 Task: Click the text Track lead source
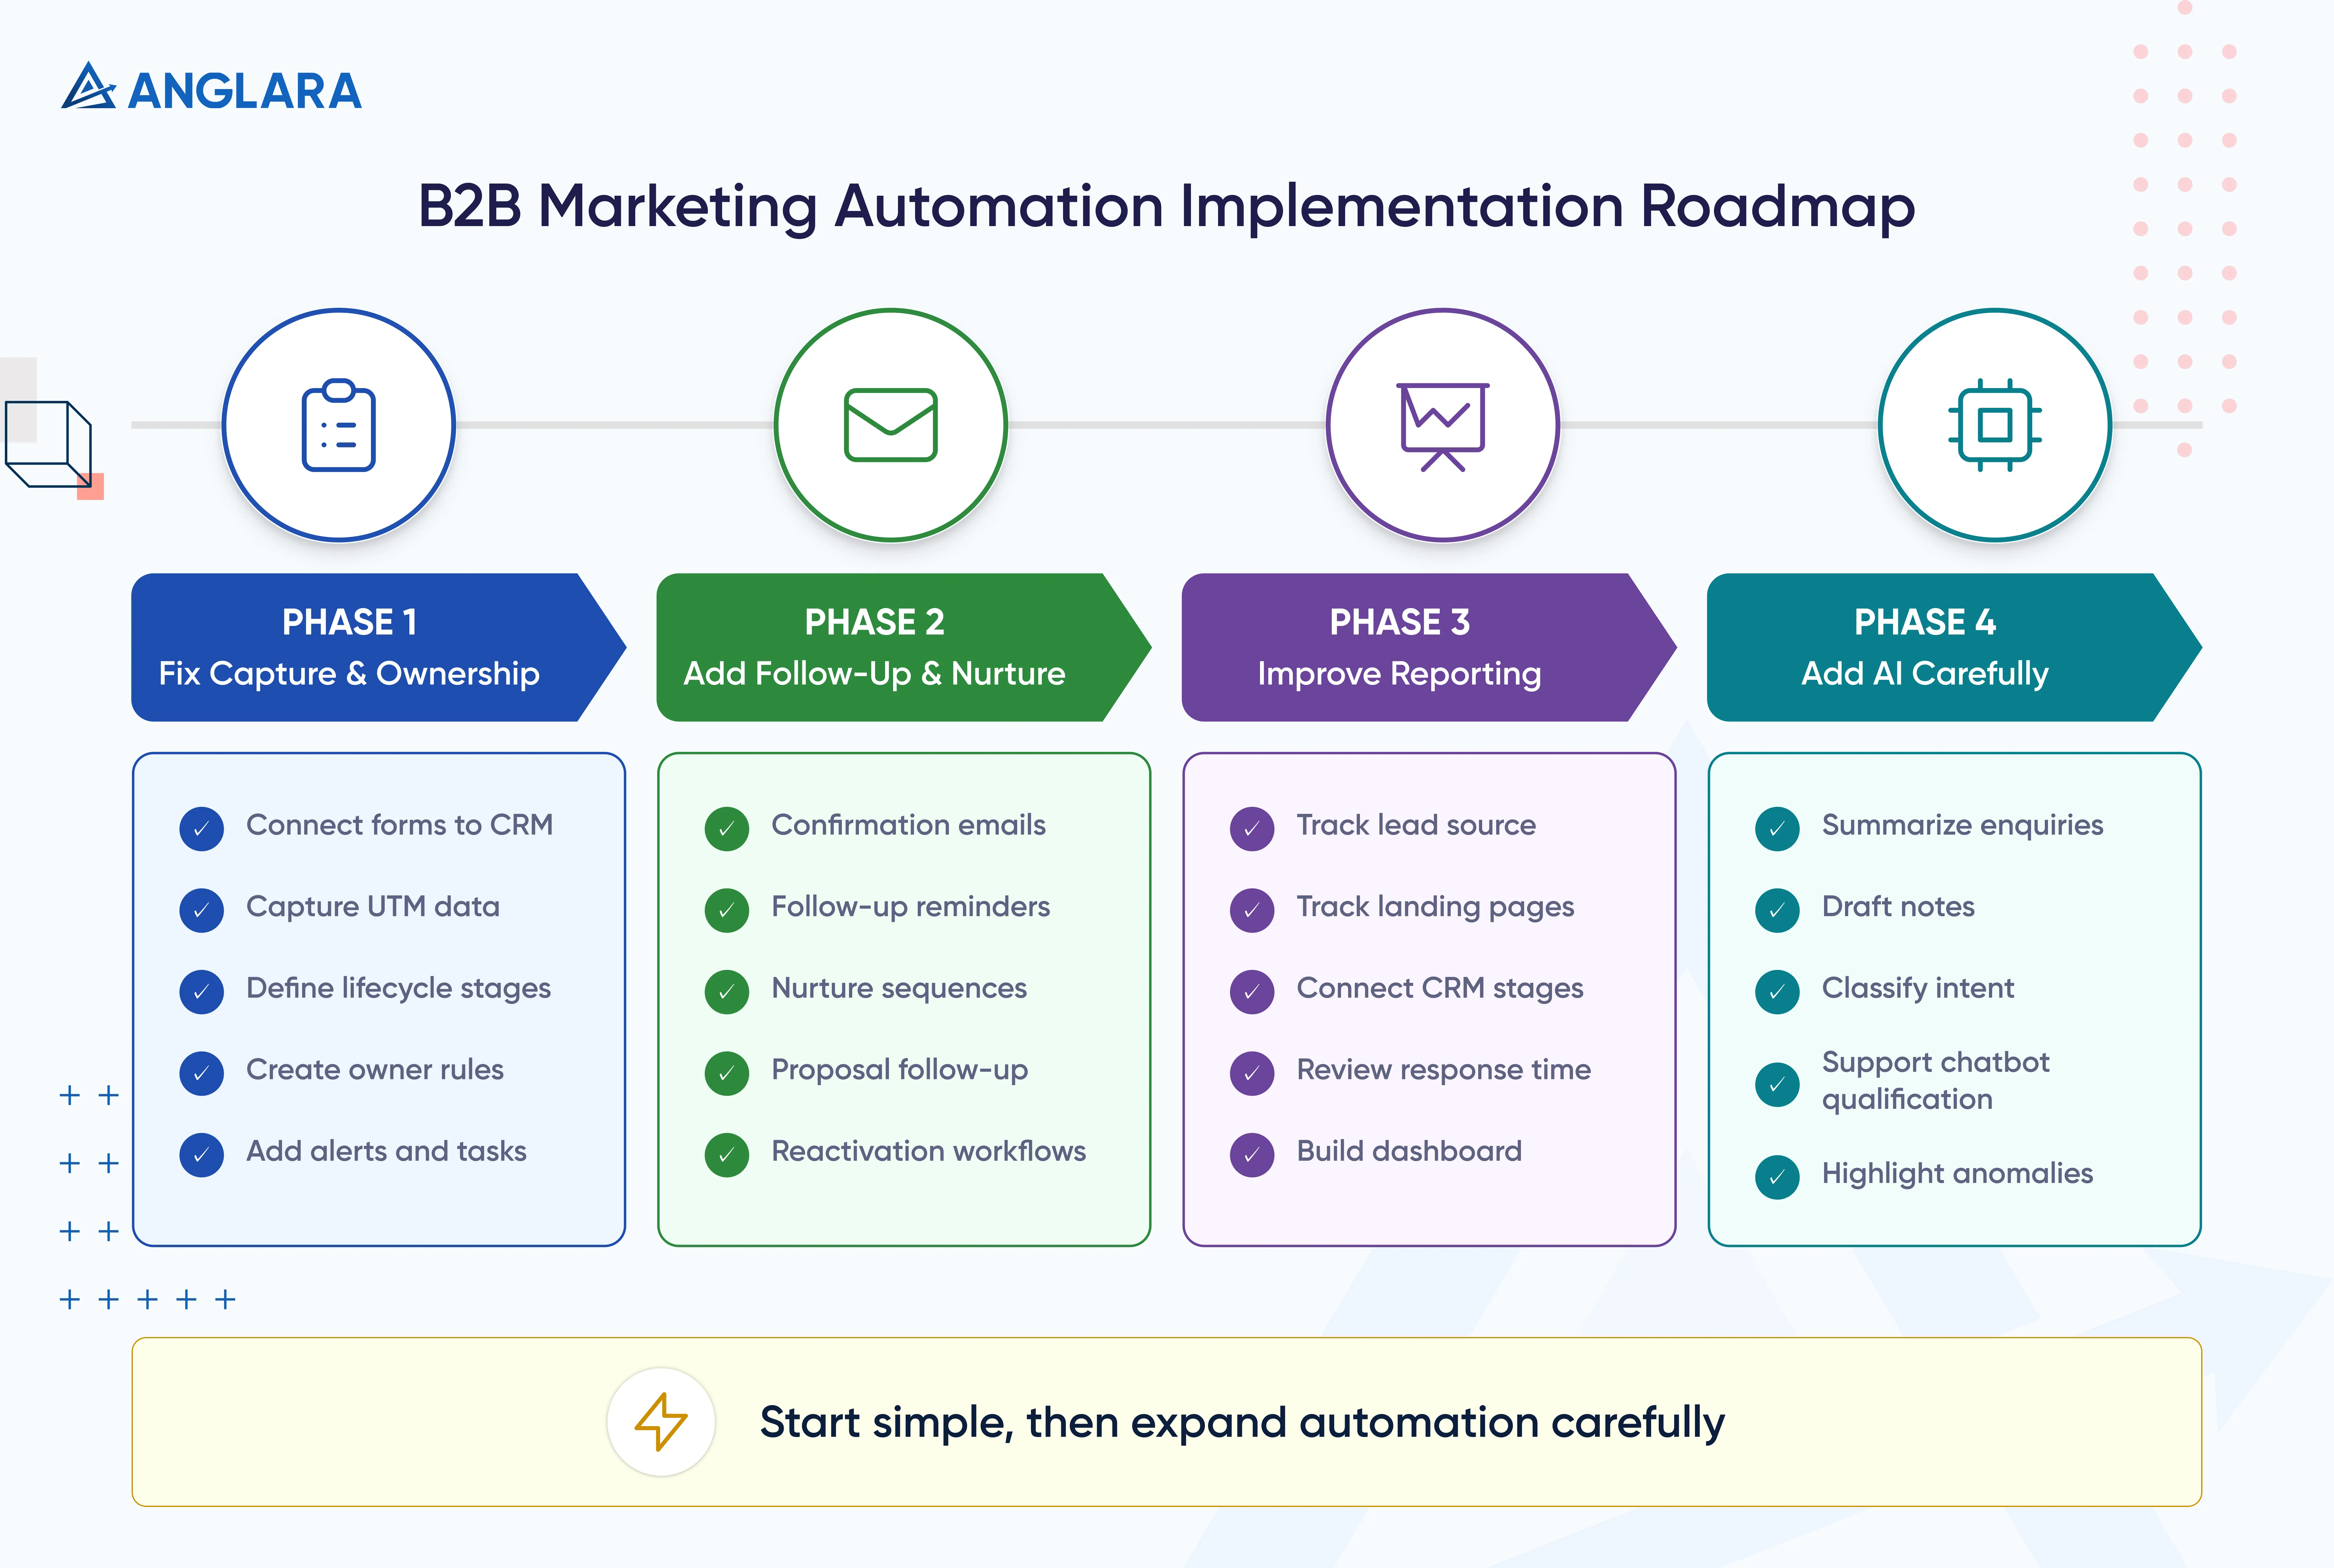pos(1416,825)
